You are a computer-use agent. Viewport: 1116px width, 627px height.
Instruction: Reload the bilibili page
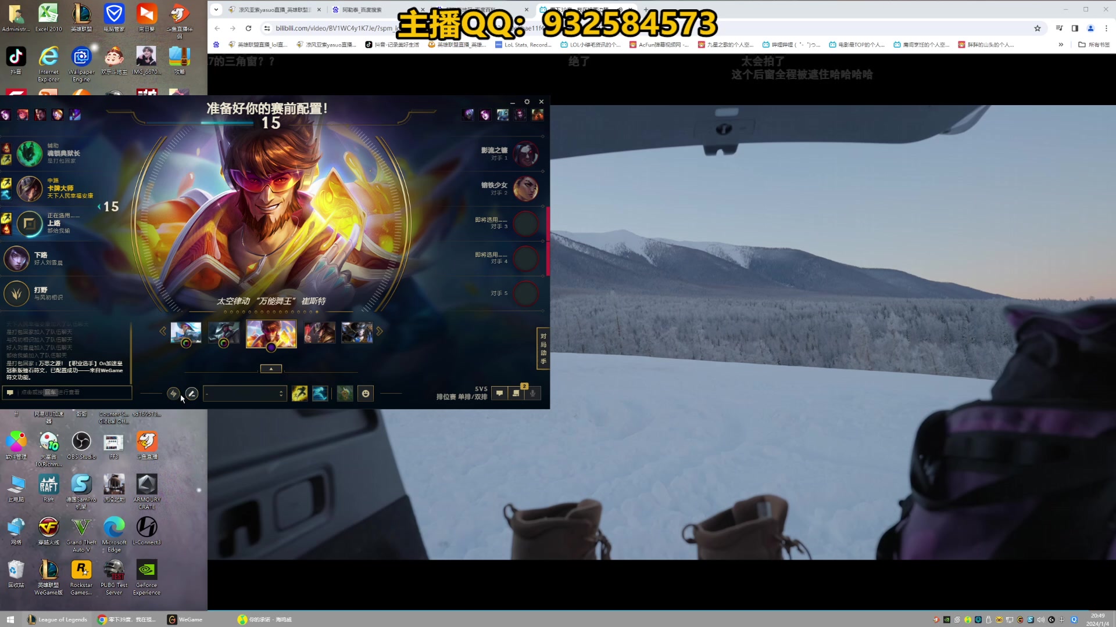point(248,28)
